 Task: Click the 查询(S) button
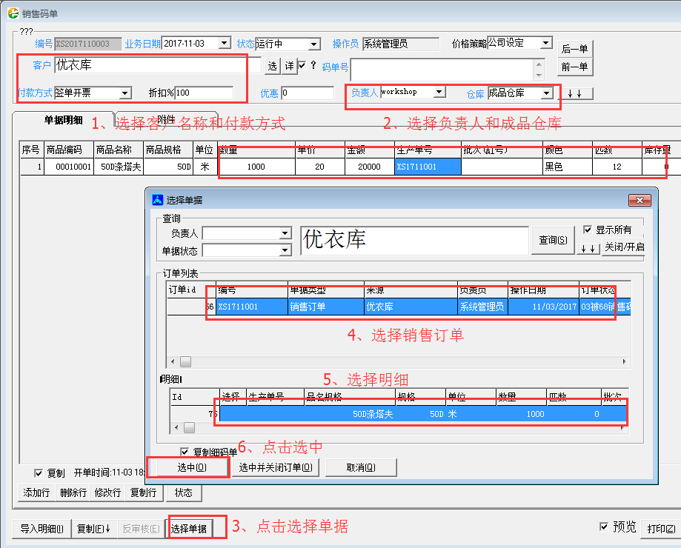[553, 240]
